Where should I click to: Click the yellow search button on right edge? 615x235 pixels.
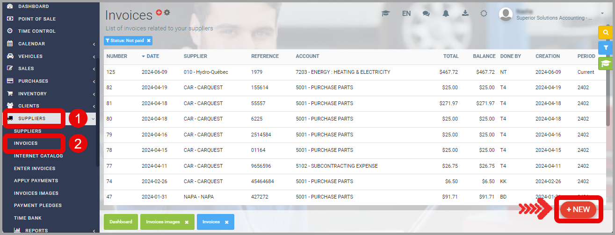click(606, 32)
